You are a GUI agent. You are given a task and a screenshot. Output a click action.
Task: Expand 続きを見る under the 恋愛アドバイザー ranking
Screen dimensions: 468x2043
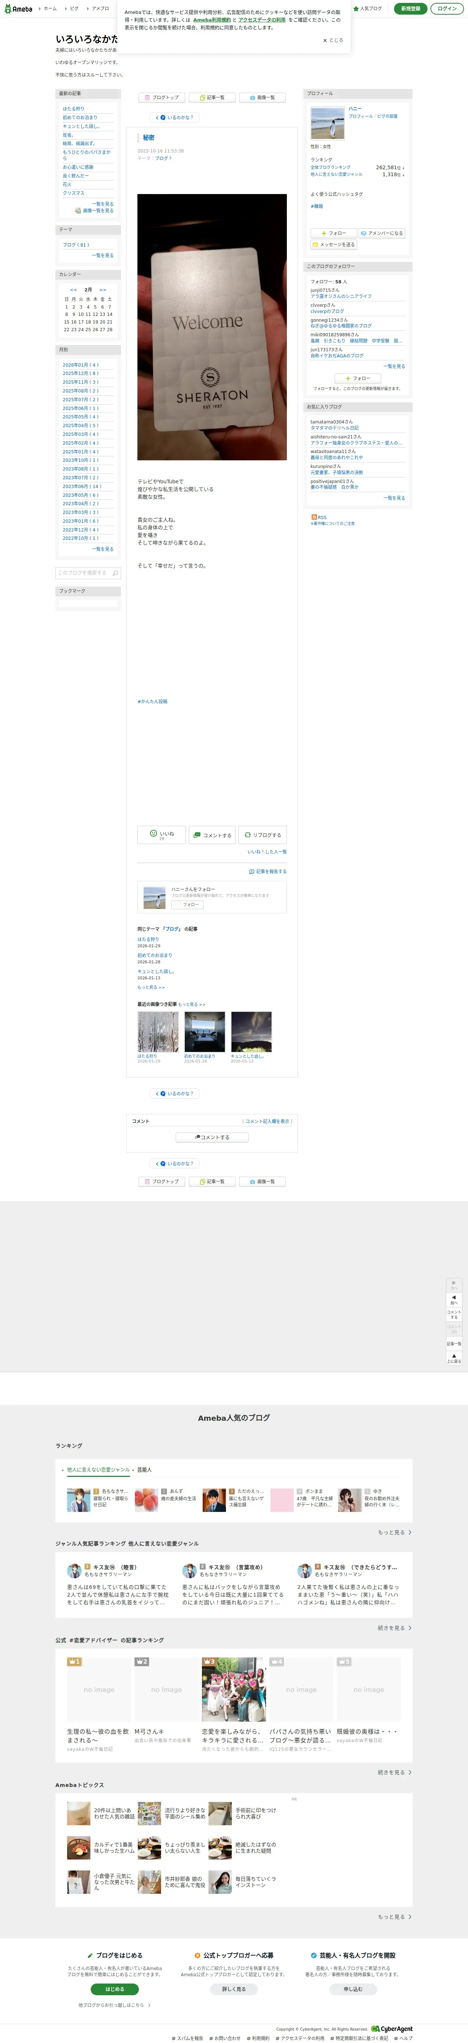(x=394, y=1773)
